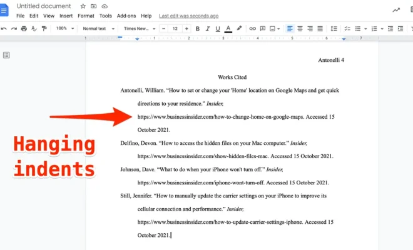Print the document with printer icon
Image resolution: width=413 pixels, height=250 pixels.
click(x=24, y=29)
